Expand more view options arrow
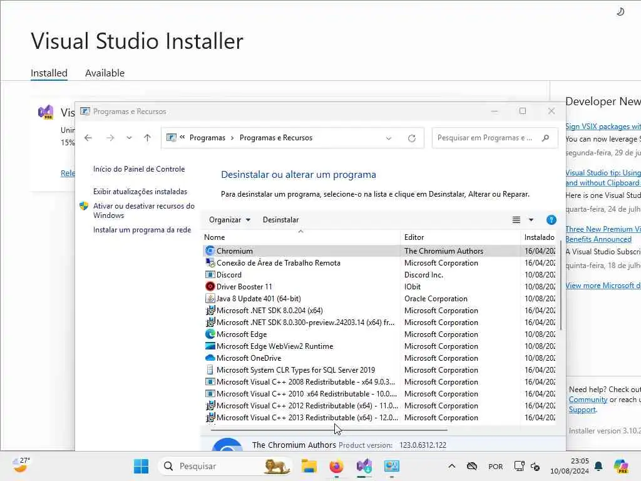641x481 pixels. click(531, 220)
